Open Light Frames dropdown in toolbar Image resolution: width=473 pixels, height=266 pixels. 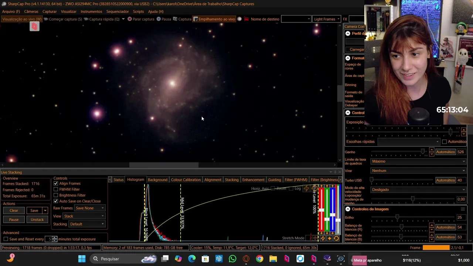(x=327, y=19)
